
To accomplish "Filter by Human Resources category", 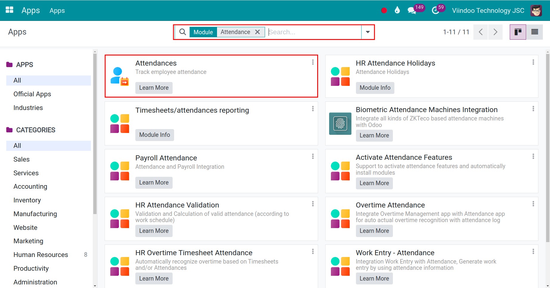I will click(48, 255).
